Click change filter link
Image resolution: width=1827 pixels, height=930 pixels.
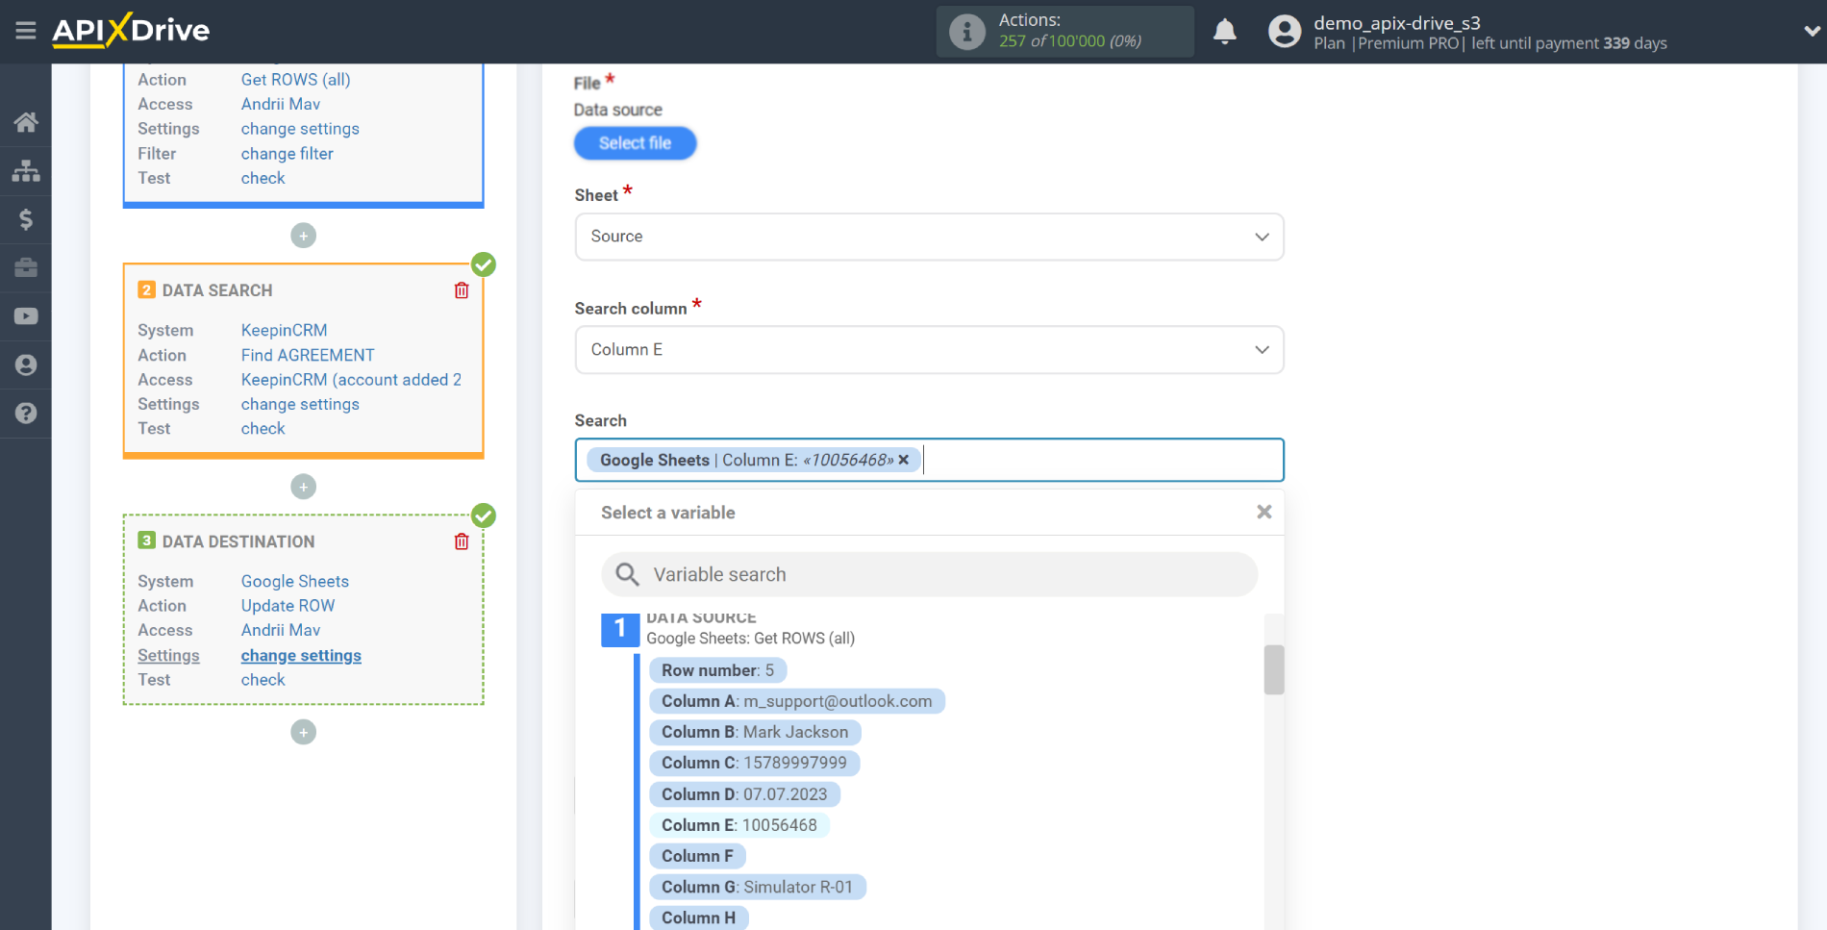pos(287,154)
